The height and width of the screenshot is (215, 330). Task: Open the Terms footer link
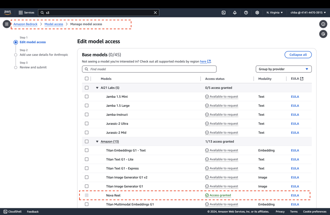click(294, 212)
